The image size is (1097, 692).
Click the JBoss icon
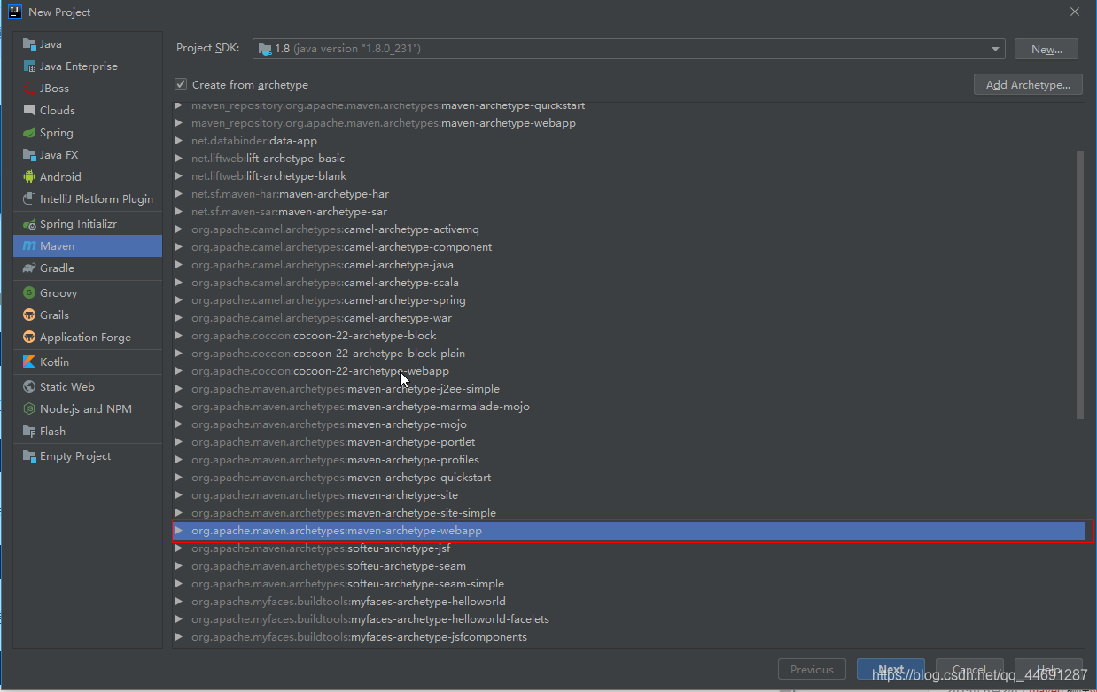coord(30,89)
